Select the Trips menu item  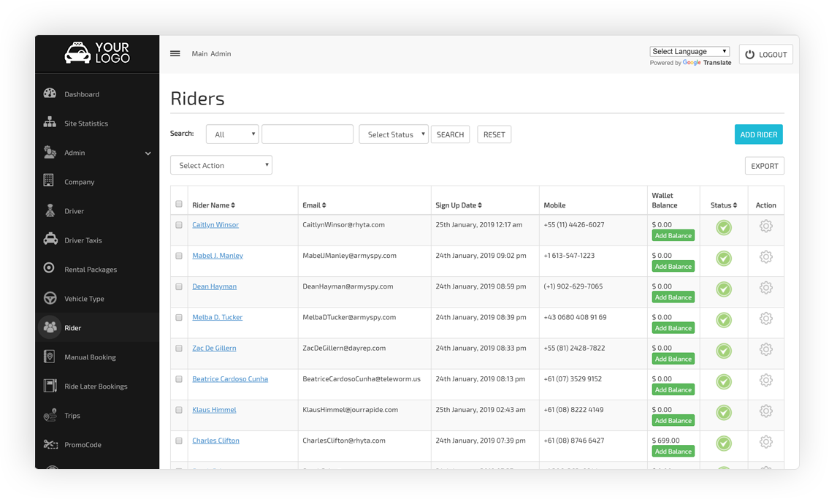pos(72,415)
